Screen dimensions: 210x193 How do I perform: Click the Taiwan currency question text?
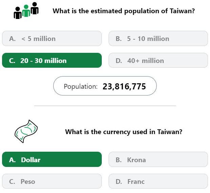pos(123,132)
